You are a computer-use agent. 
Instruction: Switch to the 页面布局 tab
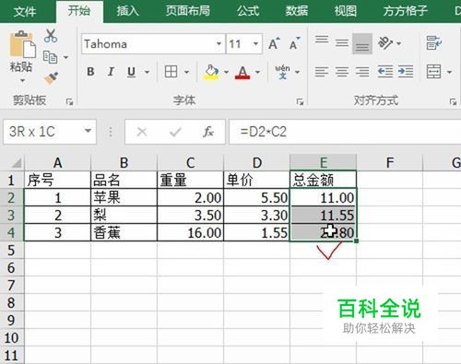click(x=188, y=11)
